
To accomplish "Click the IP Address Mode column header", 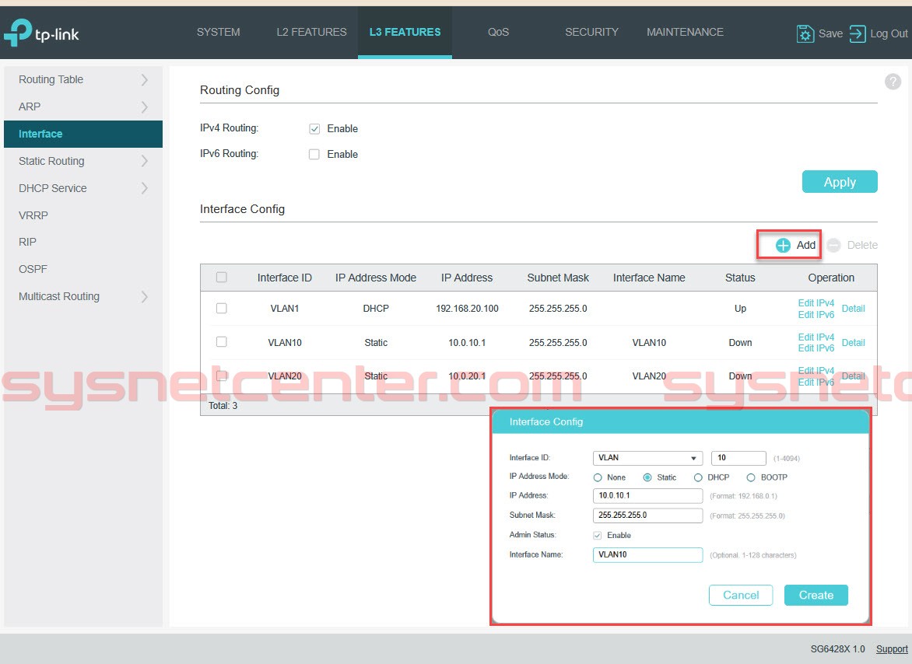I will coord(376,278).
